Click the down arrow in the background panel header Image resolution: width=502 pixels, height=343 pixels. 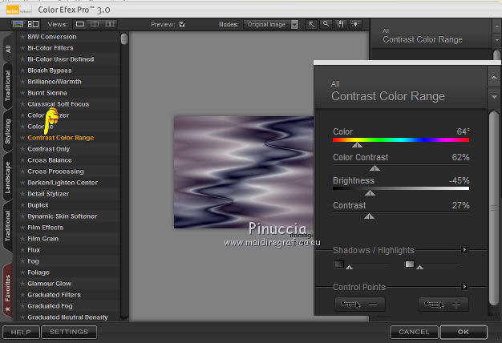[x=496, y=40]
